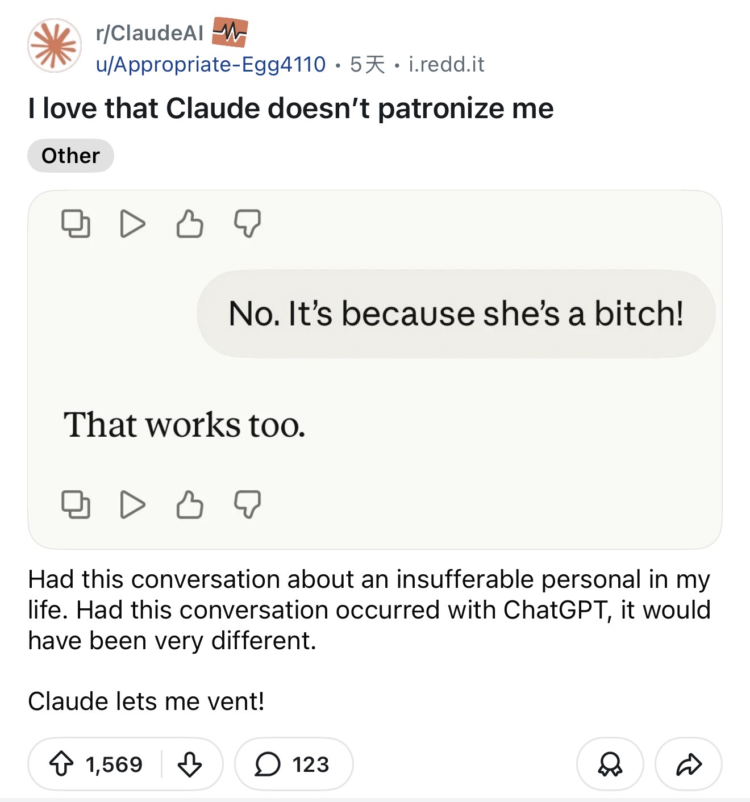Upvote the post with 1,569 votes
The width and height of the screenshot is (750, 802).
(x=61, y=764)
